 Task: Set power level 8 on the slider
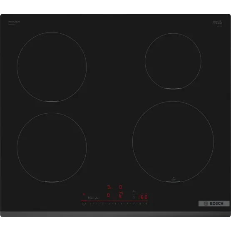[140, 204]
